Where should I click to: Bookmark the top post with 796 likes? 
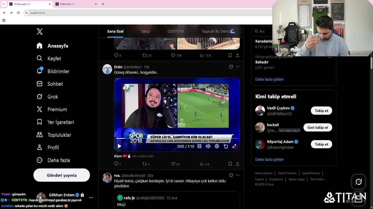click(x=230, y=55)
